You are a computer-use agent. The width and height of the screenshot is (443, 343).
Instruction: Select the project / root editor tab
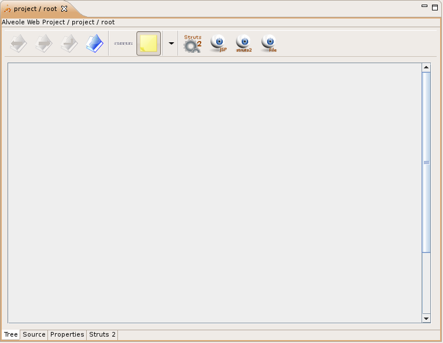point(35,9)
